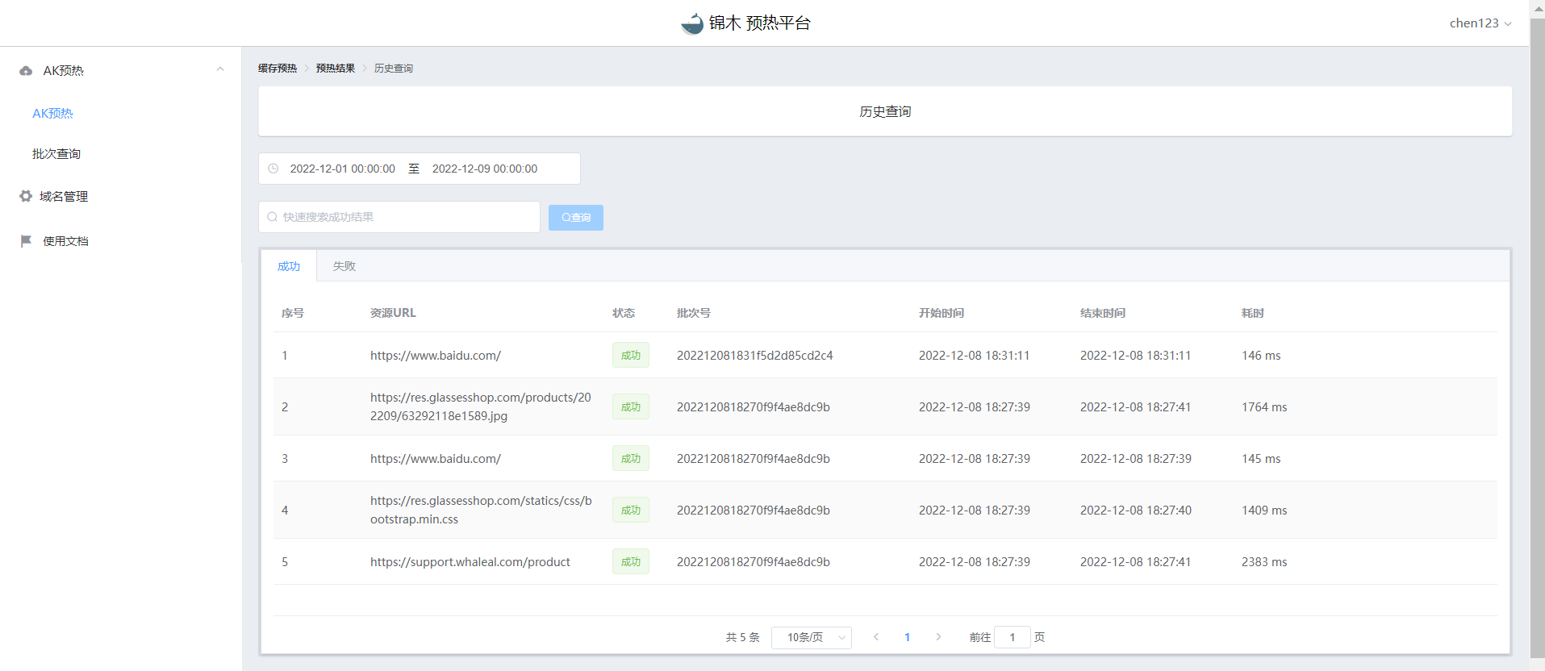Click https://support.whaleal.com/product URL
This screenshot has width=1545, height=671.
point(470,562)
